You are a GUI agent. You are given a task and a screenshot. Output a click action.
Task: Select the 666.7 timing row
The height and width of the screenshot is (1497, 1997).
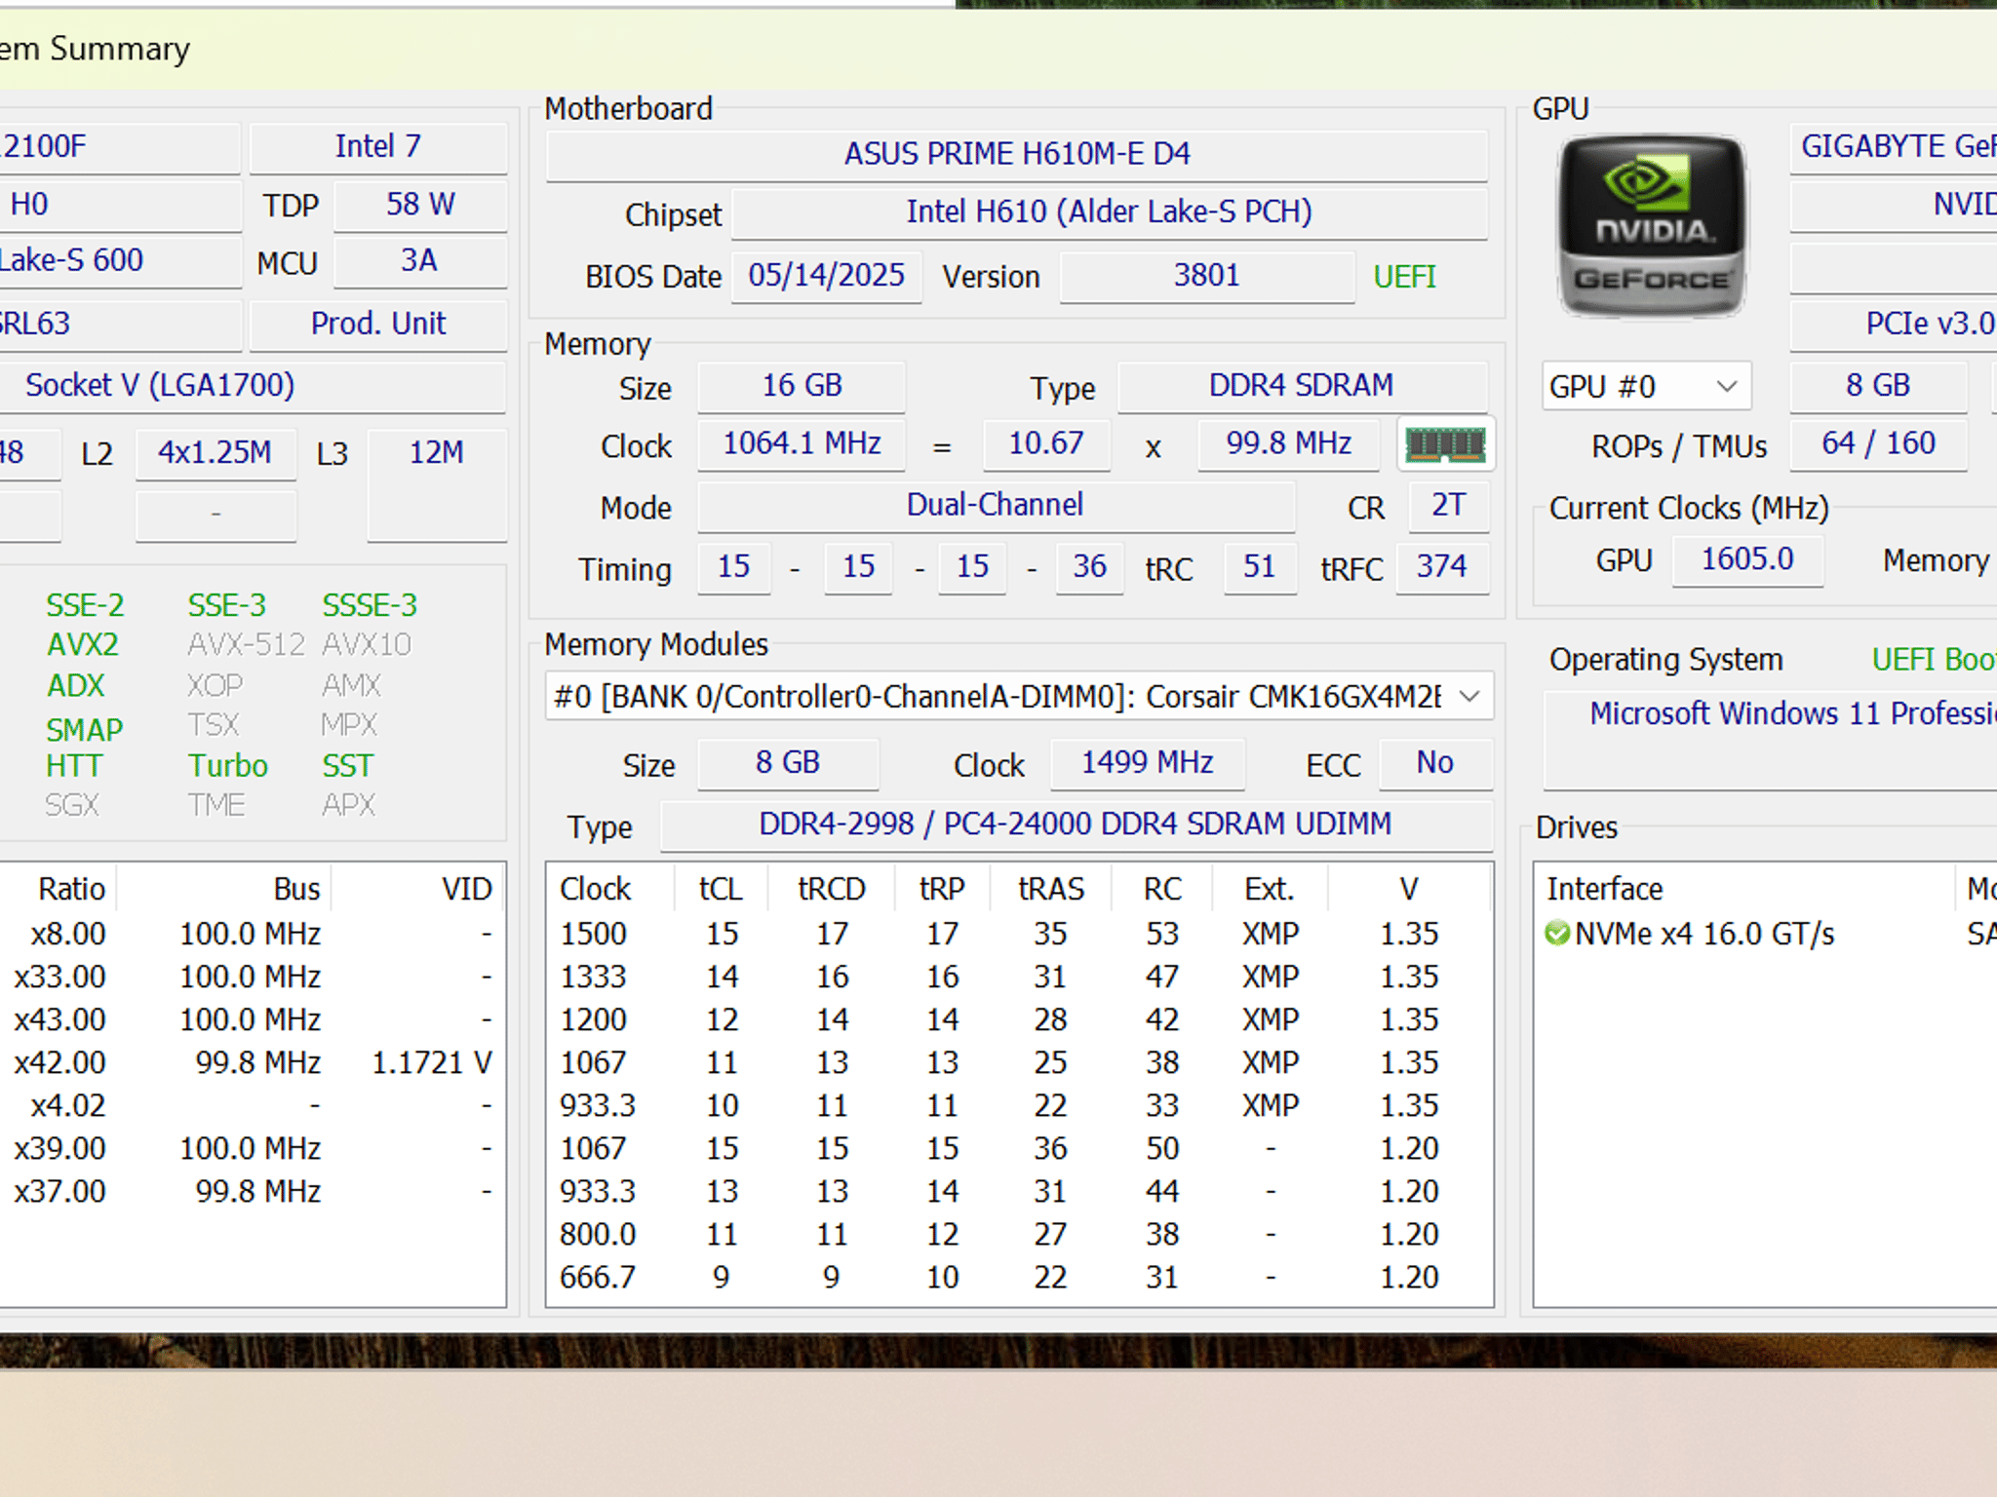pyautogui.click(x=1019, y=1277)
